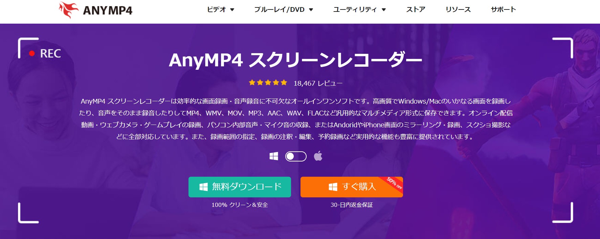Open the サポート navigation link
Viewport: 600px width, 239px height.
click(503, 9)
